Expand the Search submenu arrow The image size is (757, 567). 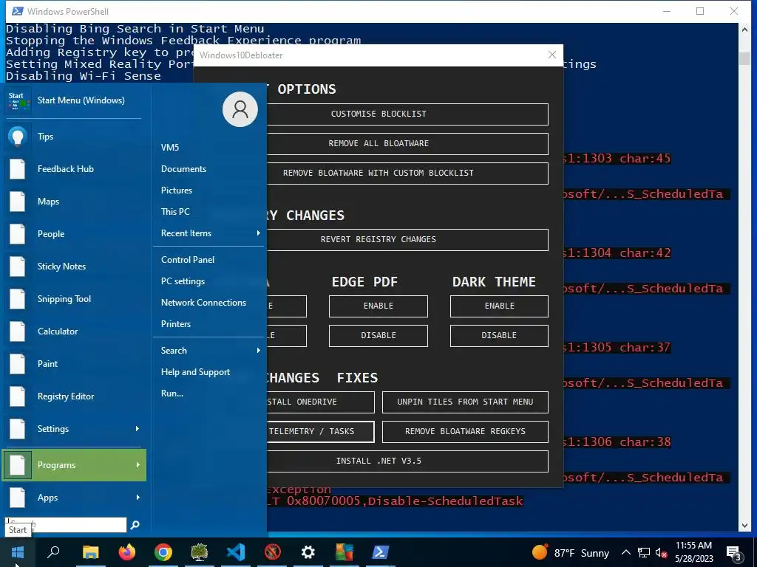click(x=258, y=351)
